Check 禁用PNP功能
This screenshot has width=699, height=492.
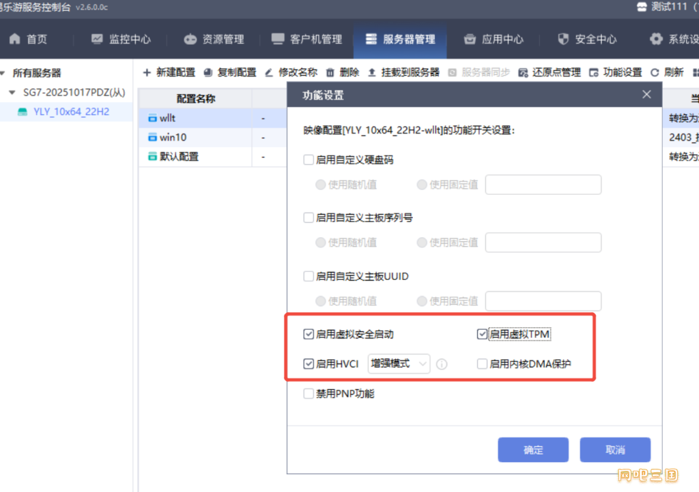pyautogui.click(x=309, y=394)
